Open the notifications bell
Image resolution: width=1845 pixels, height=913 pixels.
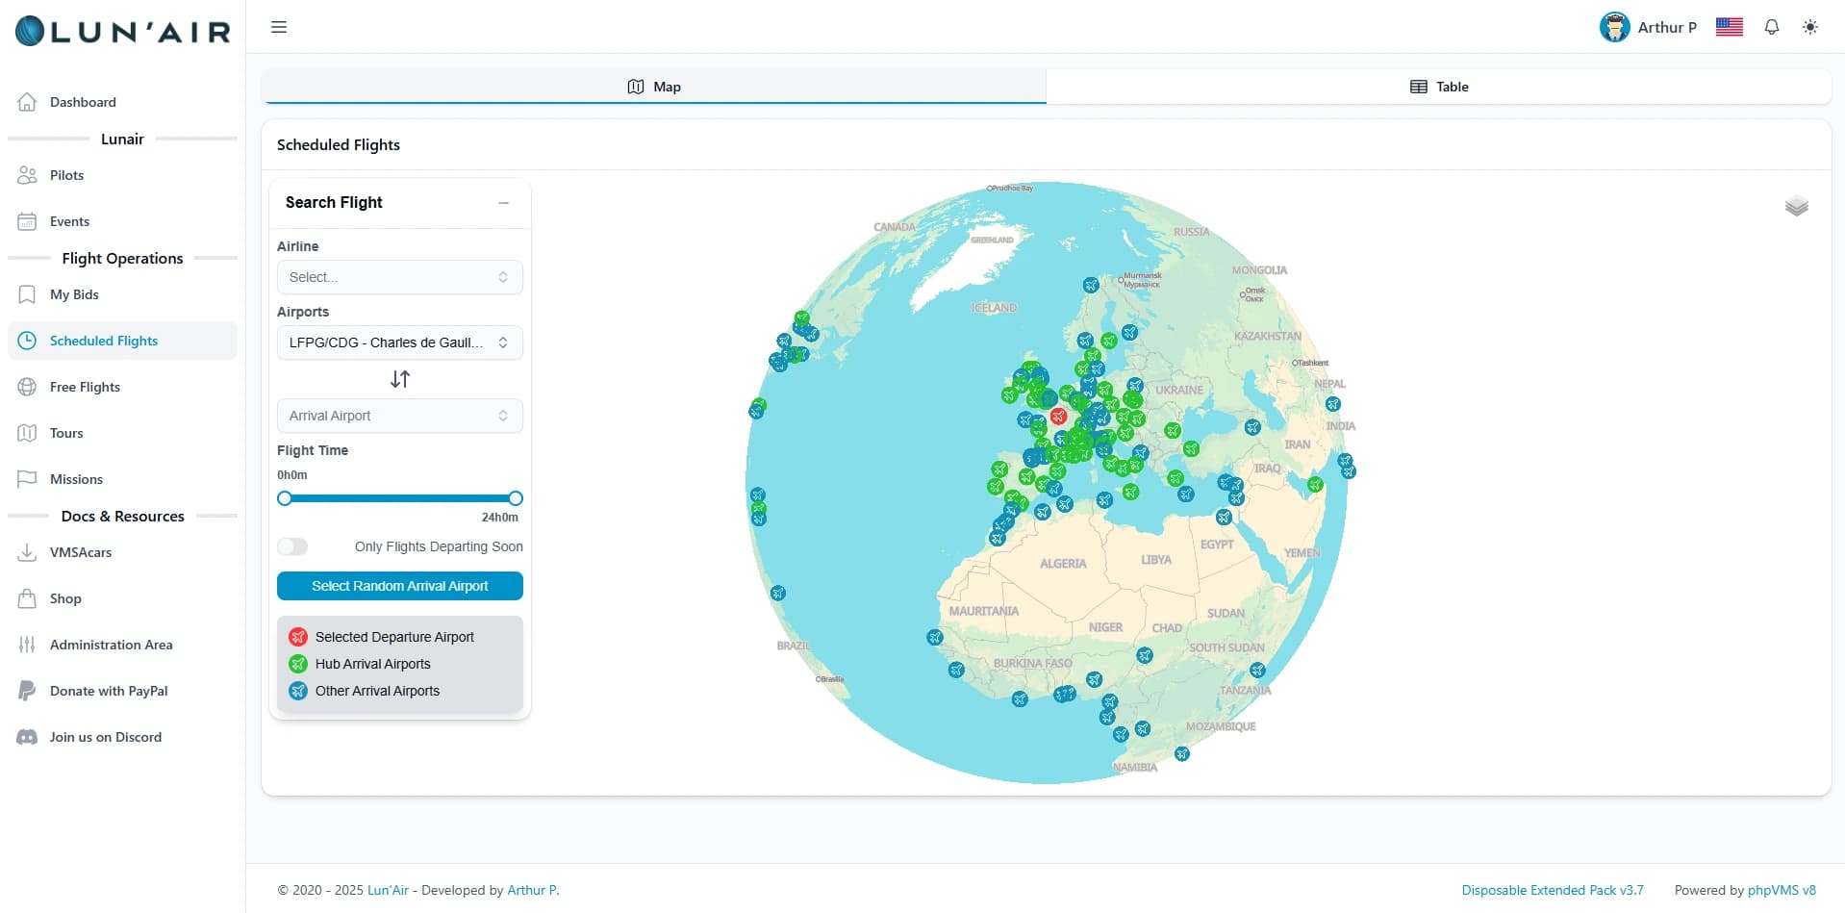click(x=1771, y=27)
